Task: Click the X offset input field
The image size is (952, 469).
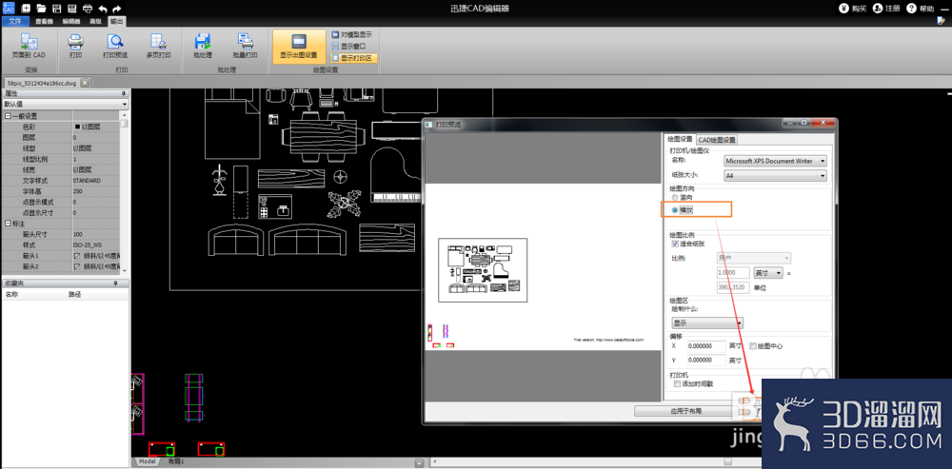Action: pos(706,346)
